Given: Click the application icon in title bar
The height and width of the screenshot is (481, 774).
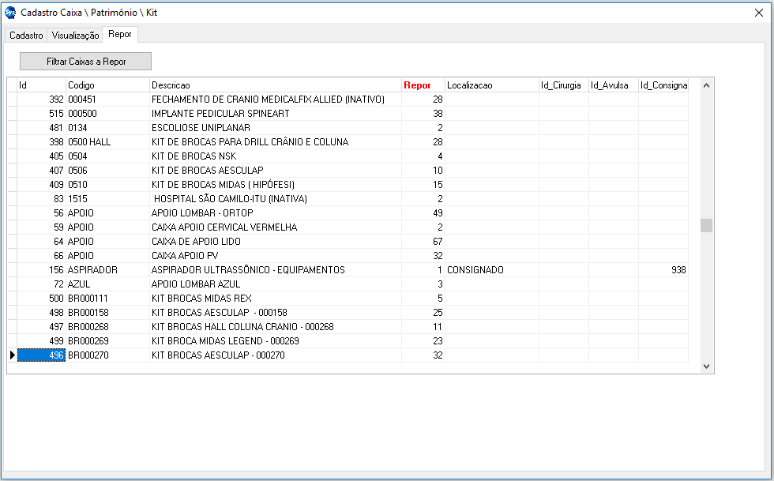Looking at the screenshot, I should coord(10,13).
